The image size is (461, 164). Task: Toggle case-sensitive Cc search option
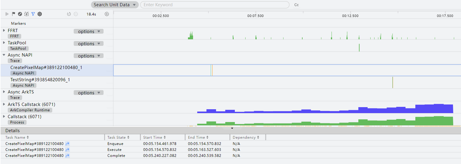tap(296, 5)
